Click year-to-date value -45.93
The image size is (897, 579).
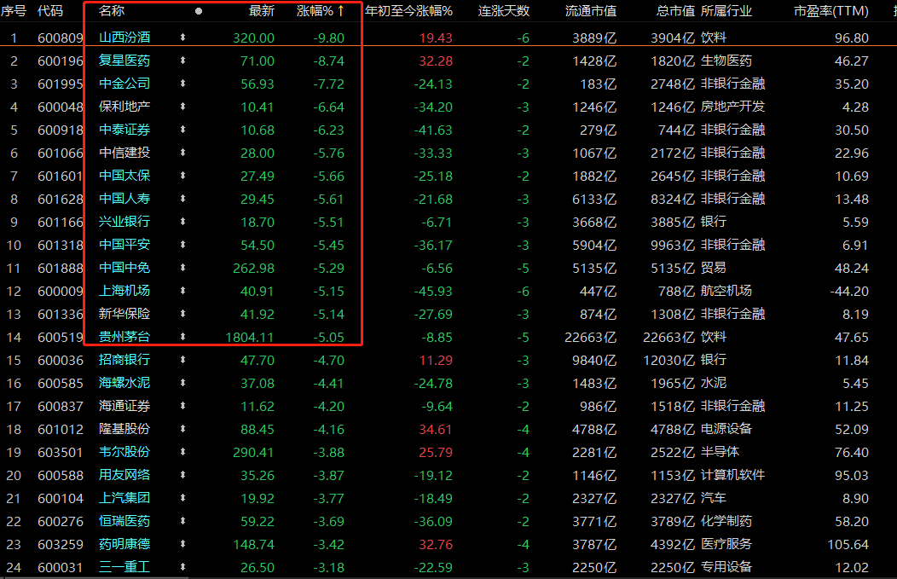coord(433,292)
